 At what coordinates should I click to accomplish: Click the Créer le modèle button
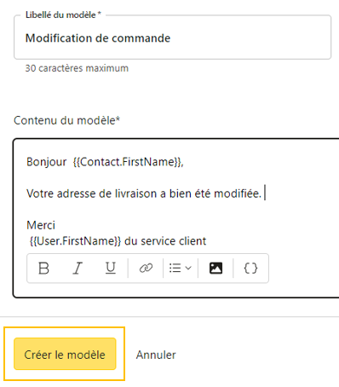[x=65, y=354]
